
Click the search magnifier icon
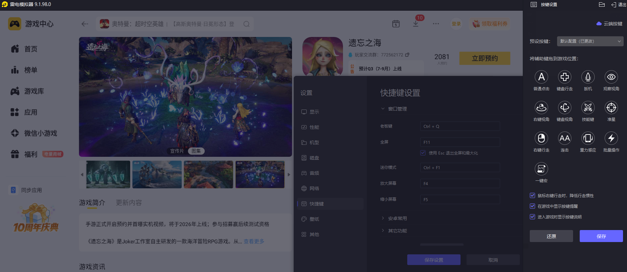pos(246,24)
